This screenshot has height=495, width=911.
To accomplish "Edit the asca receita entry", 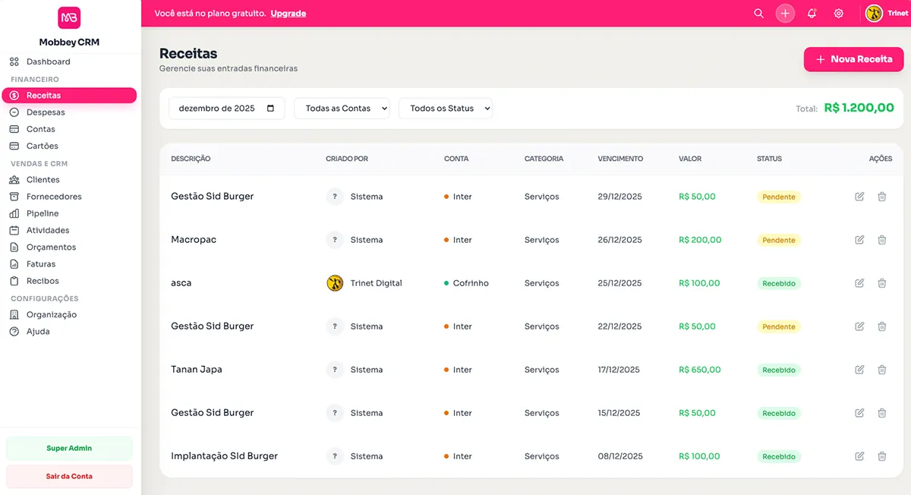I will tap(859, 282).
